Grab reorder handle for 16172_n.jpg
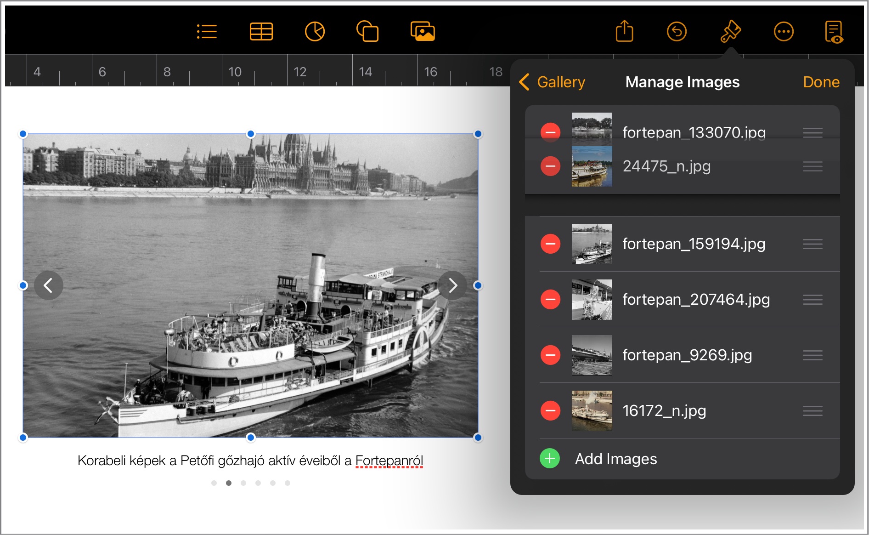This screenshot has height=535, width=869. tap(813, 411)
